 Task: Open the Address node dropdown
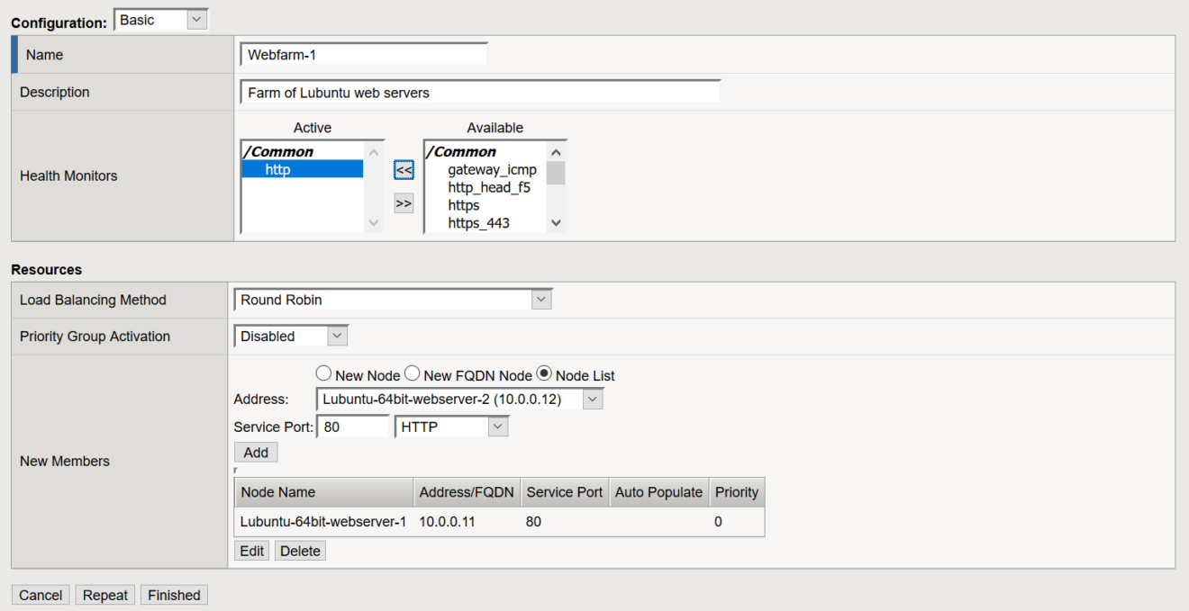(x=593, y=398)
